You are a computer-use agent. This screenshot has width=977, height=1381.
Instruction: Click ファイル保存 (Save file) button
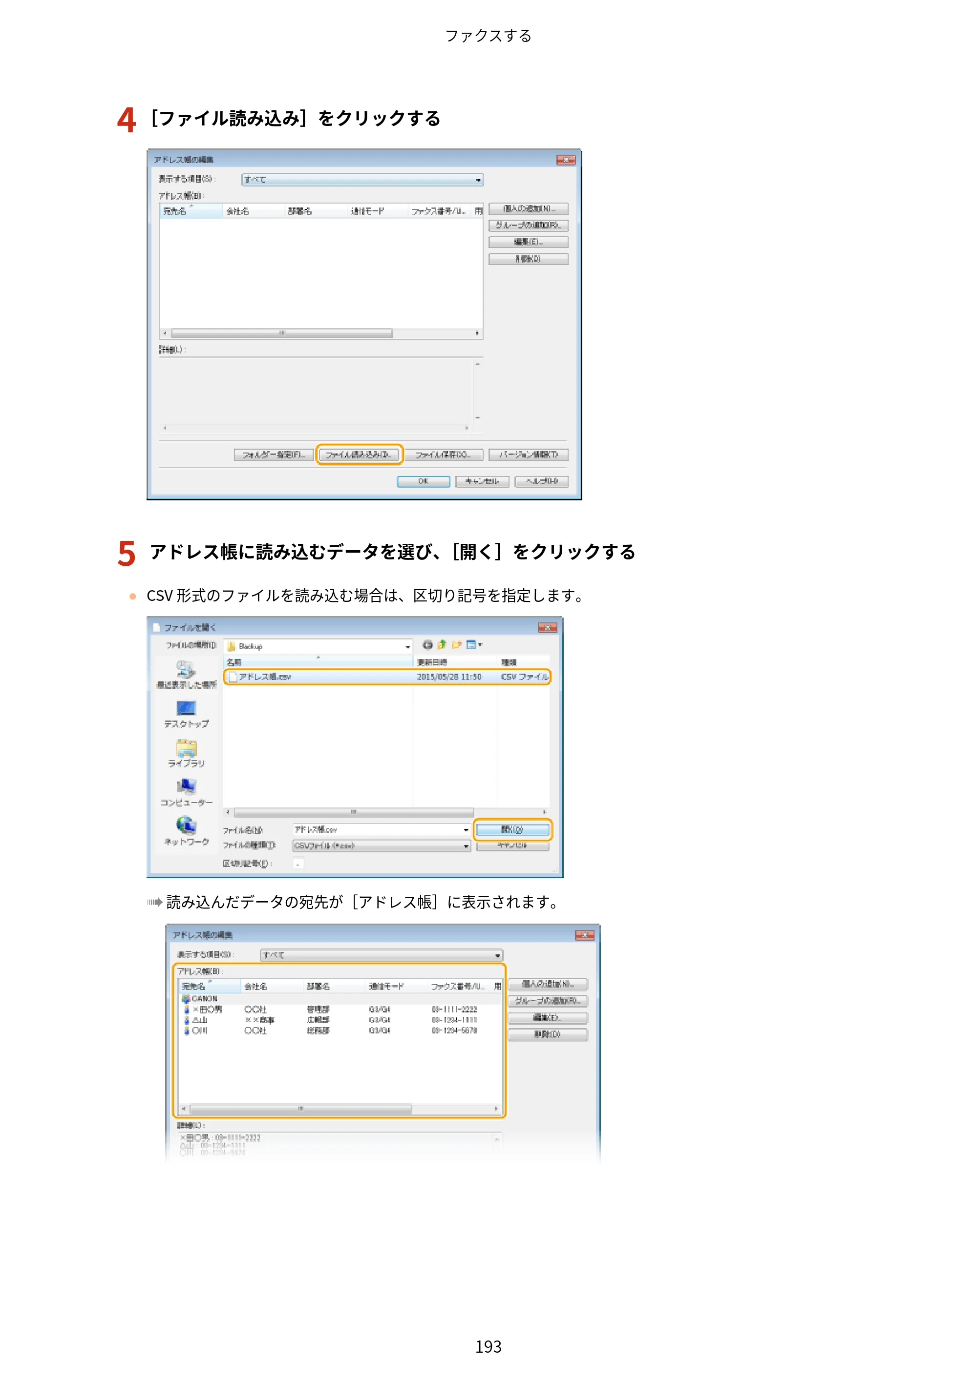tap(443, 455)
